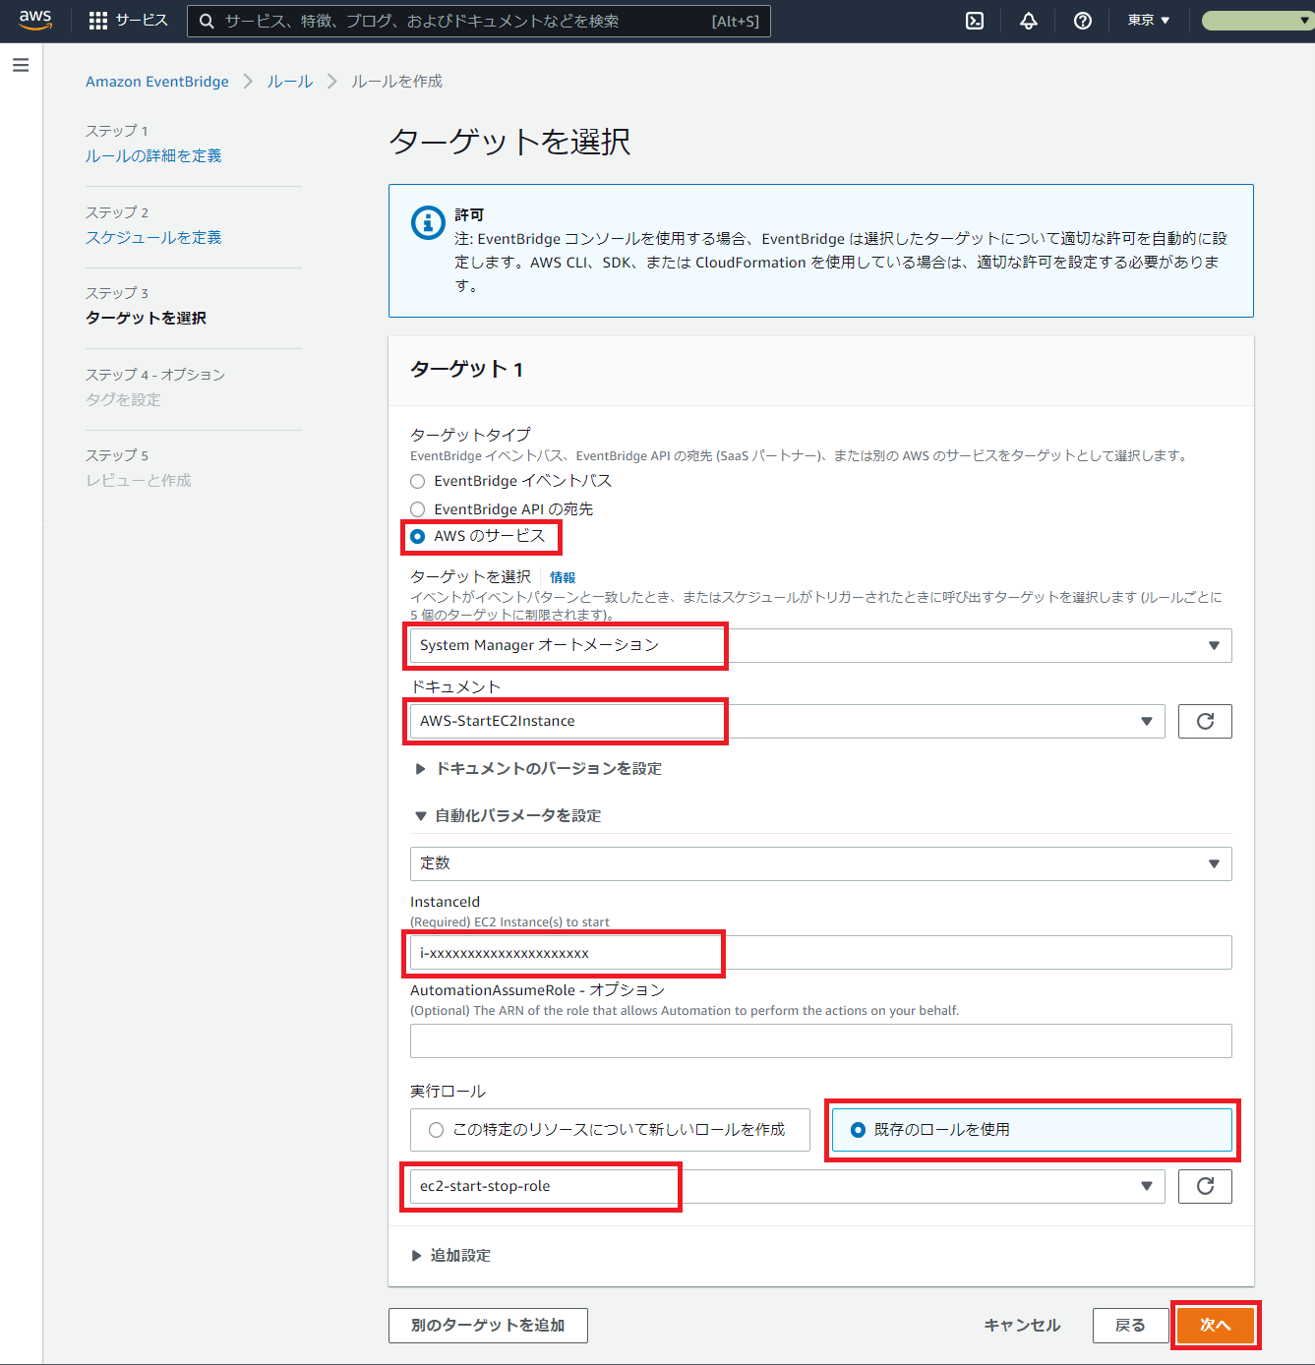Expand ドキュメントのバージョンを設定 section
Screen dimensions: 1315x1365
click(538, 768)
